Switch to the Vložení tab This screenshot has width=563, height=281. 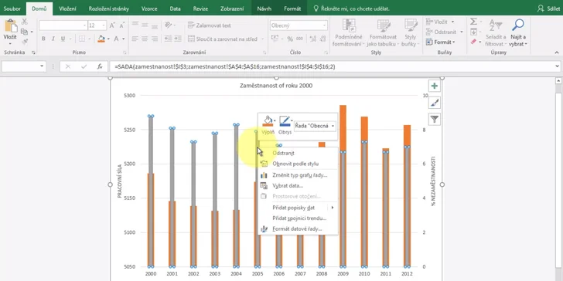[67, 8]
